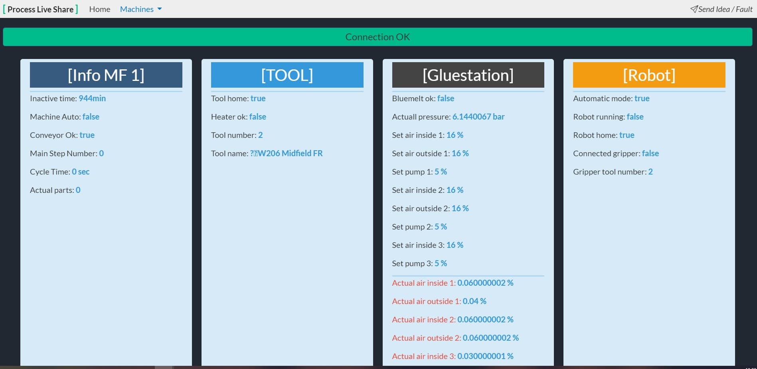The image size is (757, 369).
Task: Click the Inactive time 944min value
Action: click(92, 98)
